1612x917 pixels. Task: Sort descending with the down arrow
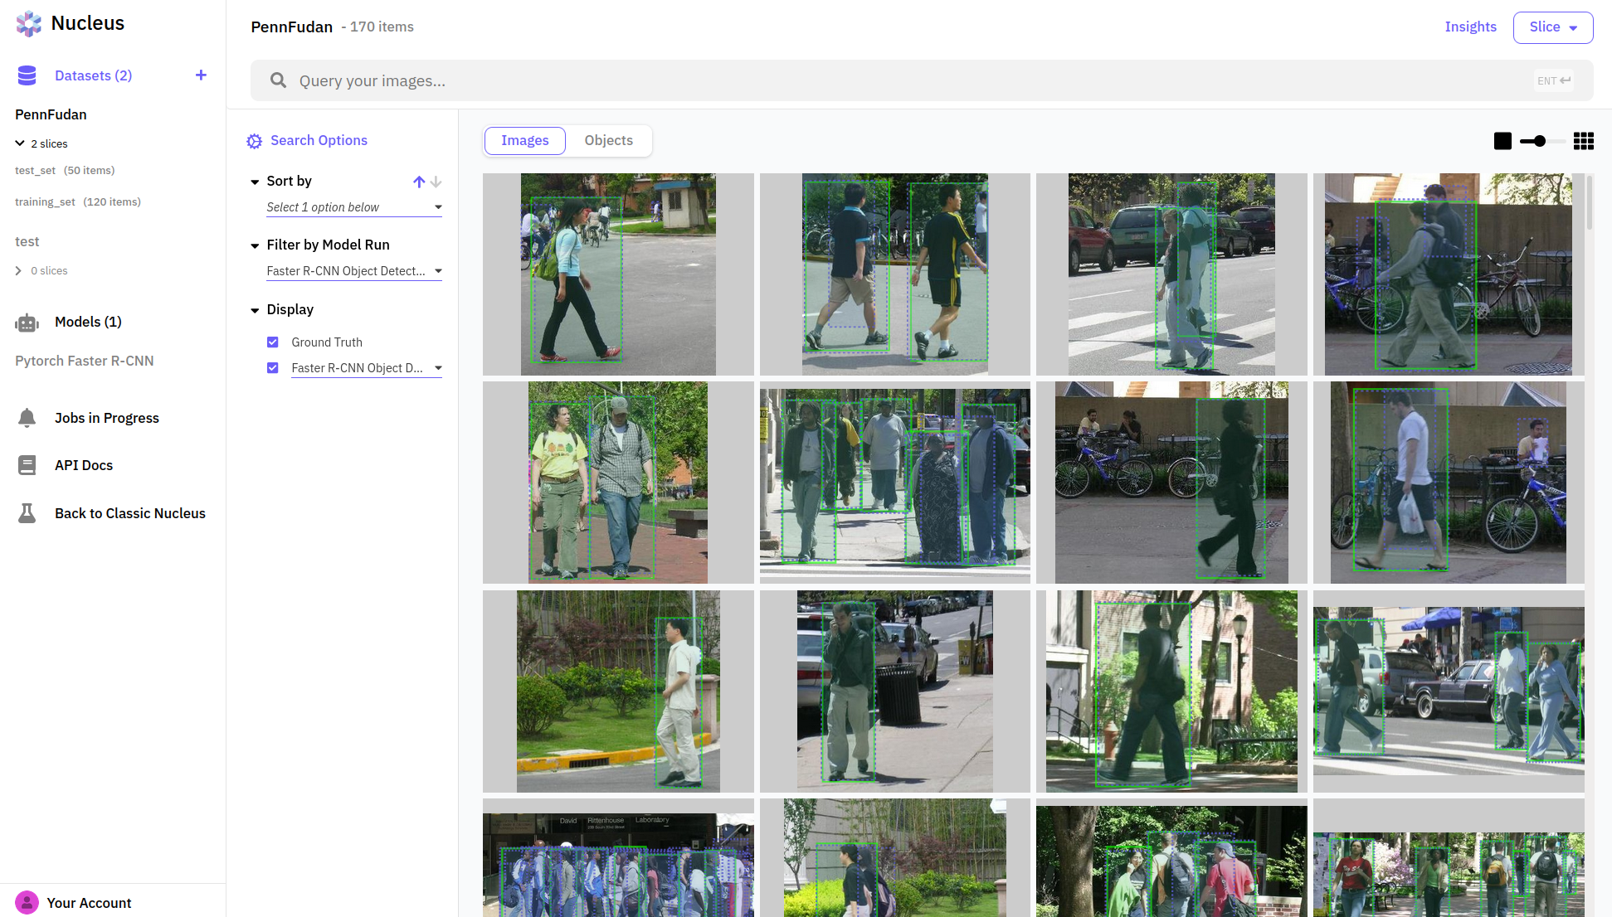pyautogui.click(x=436, y=182)
